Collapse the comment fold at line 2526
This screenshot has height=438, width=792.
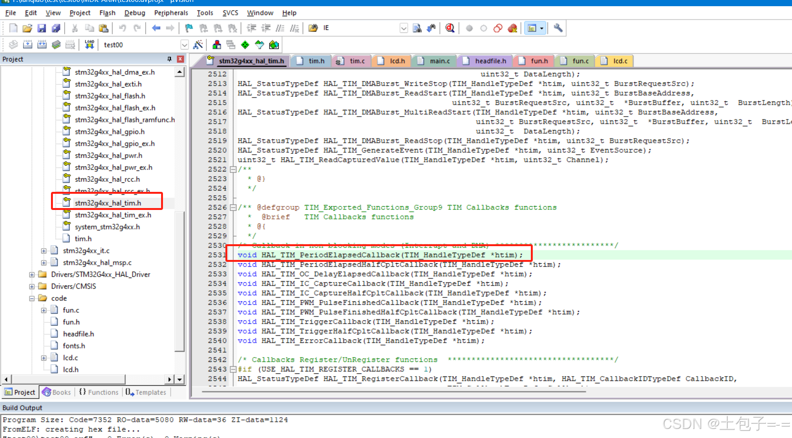233,207
